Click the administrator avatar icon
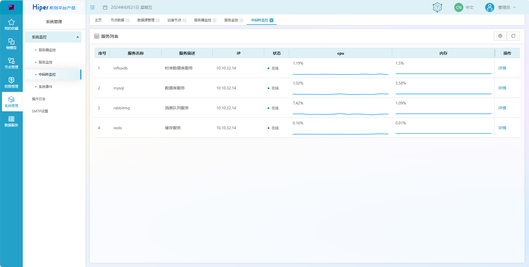The height and width of the screenshot is (267, 529). point(489,7)
